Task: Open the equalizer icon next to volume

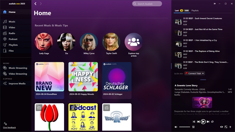Action: tap(193, 127)
